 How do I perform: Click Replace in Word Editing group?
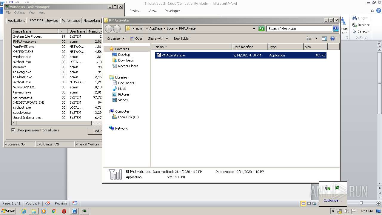pos(361,25)
